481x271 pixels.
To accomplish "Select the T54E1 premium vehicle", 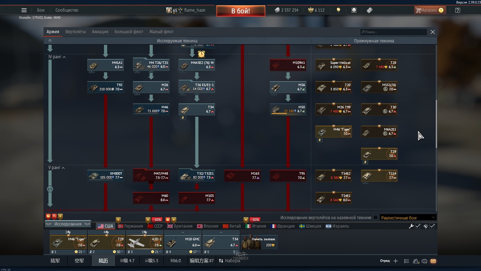I will (334, 198).
